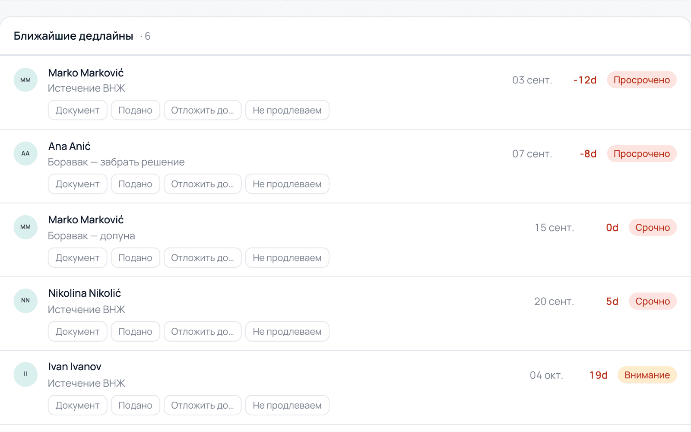Open Отложить до… for Ana Anić
The width and height of the screenshot is (691, 432).
[203, 184]
